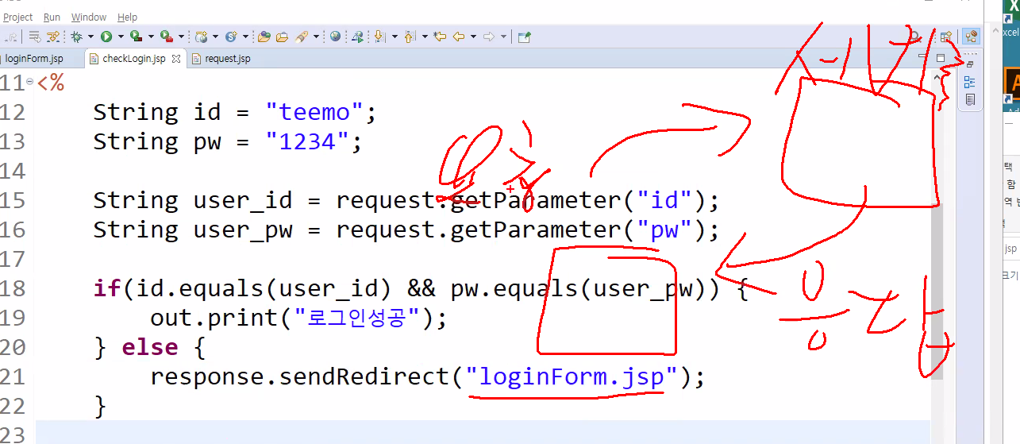Select the checkLogin.jsp tab
The image size is (1020, 444).
pos(134,59)
